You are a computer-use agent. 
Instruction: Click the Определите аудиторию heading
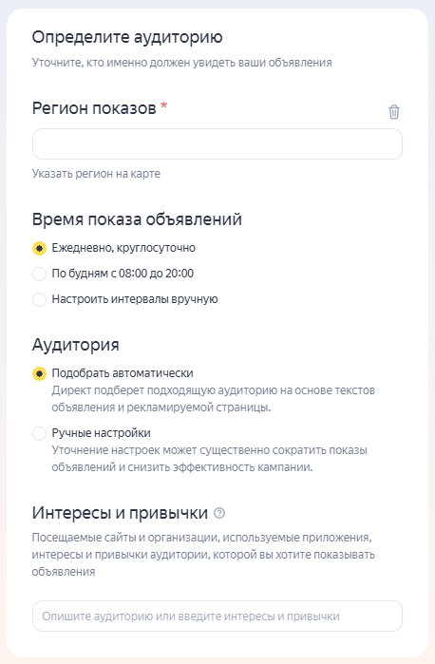[127, 37]
